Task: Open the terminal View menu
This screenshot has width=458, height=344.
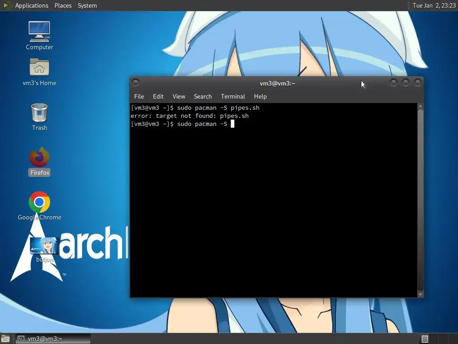Action: [x=179, y=97]
